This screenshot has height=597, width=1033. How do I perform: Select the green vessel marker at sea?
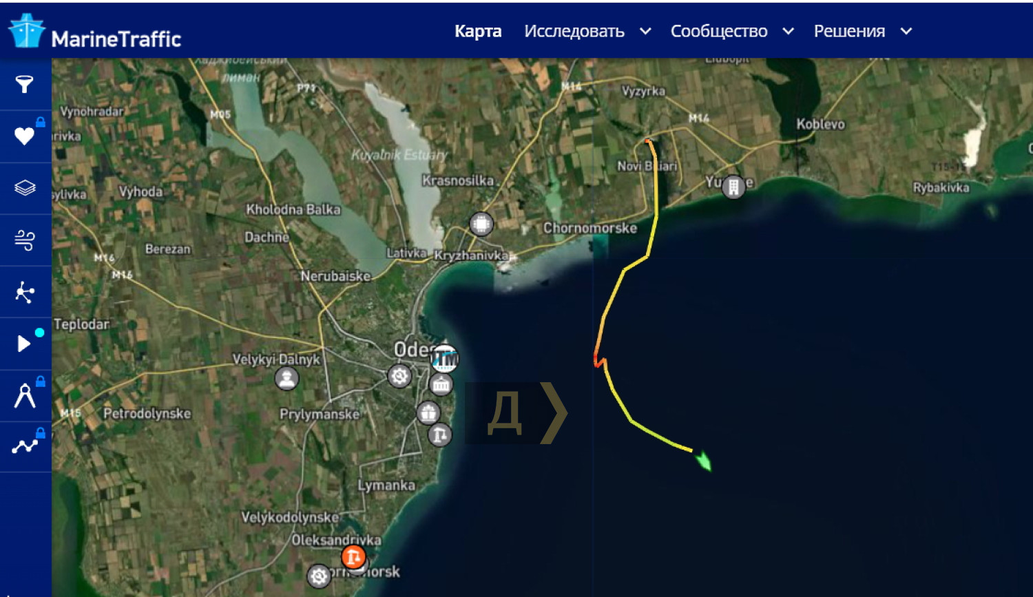click(x=703, y=461)
